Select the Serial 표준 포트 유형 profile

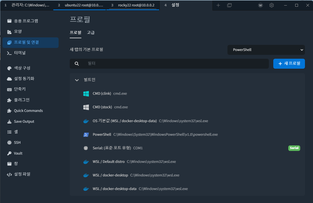click(x=187, y=148)
